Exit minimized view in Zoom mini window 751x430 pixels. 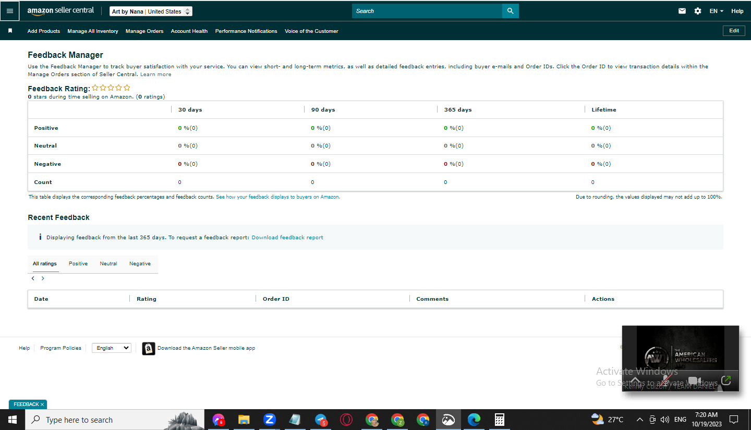click(726, 380)
